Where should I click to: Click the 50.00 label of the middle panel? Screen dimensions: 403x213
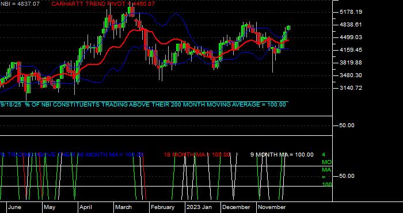[x=347, y=125]
